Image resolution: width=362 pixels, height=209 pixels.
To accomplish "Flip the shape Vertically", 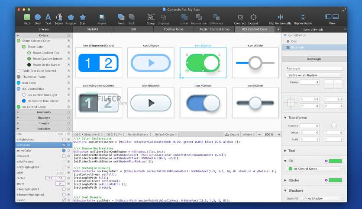I will 303,19.
